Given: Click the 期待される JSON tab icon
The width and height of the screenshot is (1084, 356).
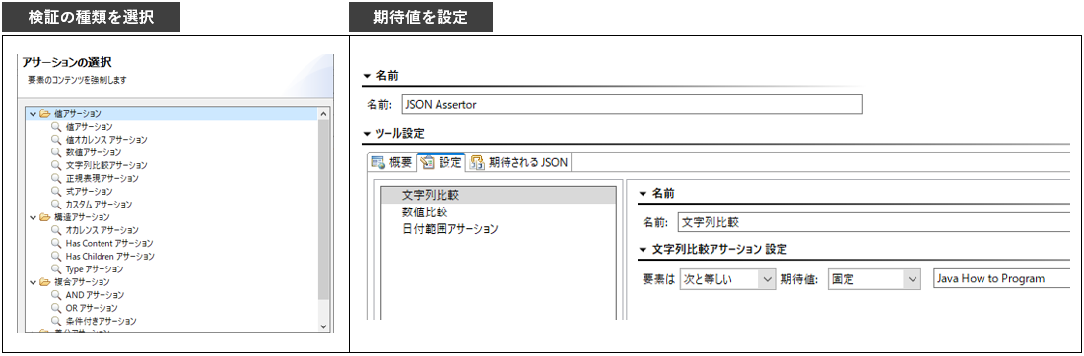Looking at the screenshot, I should point(476,163).
